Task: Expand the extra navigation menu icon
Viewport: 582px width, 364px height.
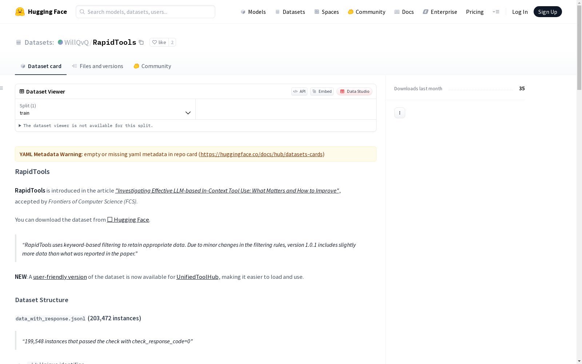Action: [x=496, y=12]
